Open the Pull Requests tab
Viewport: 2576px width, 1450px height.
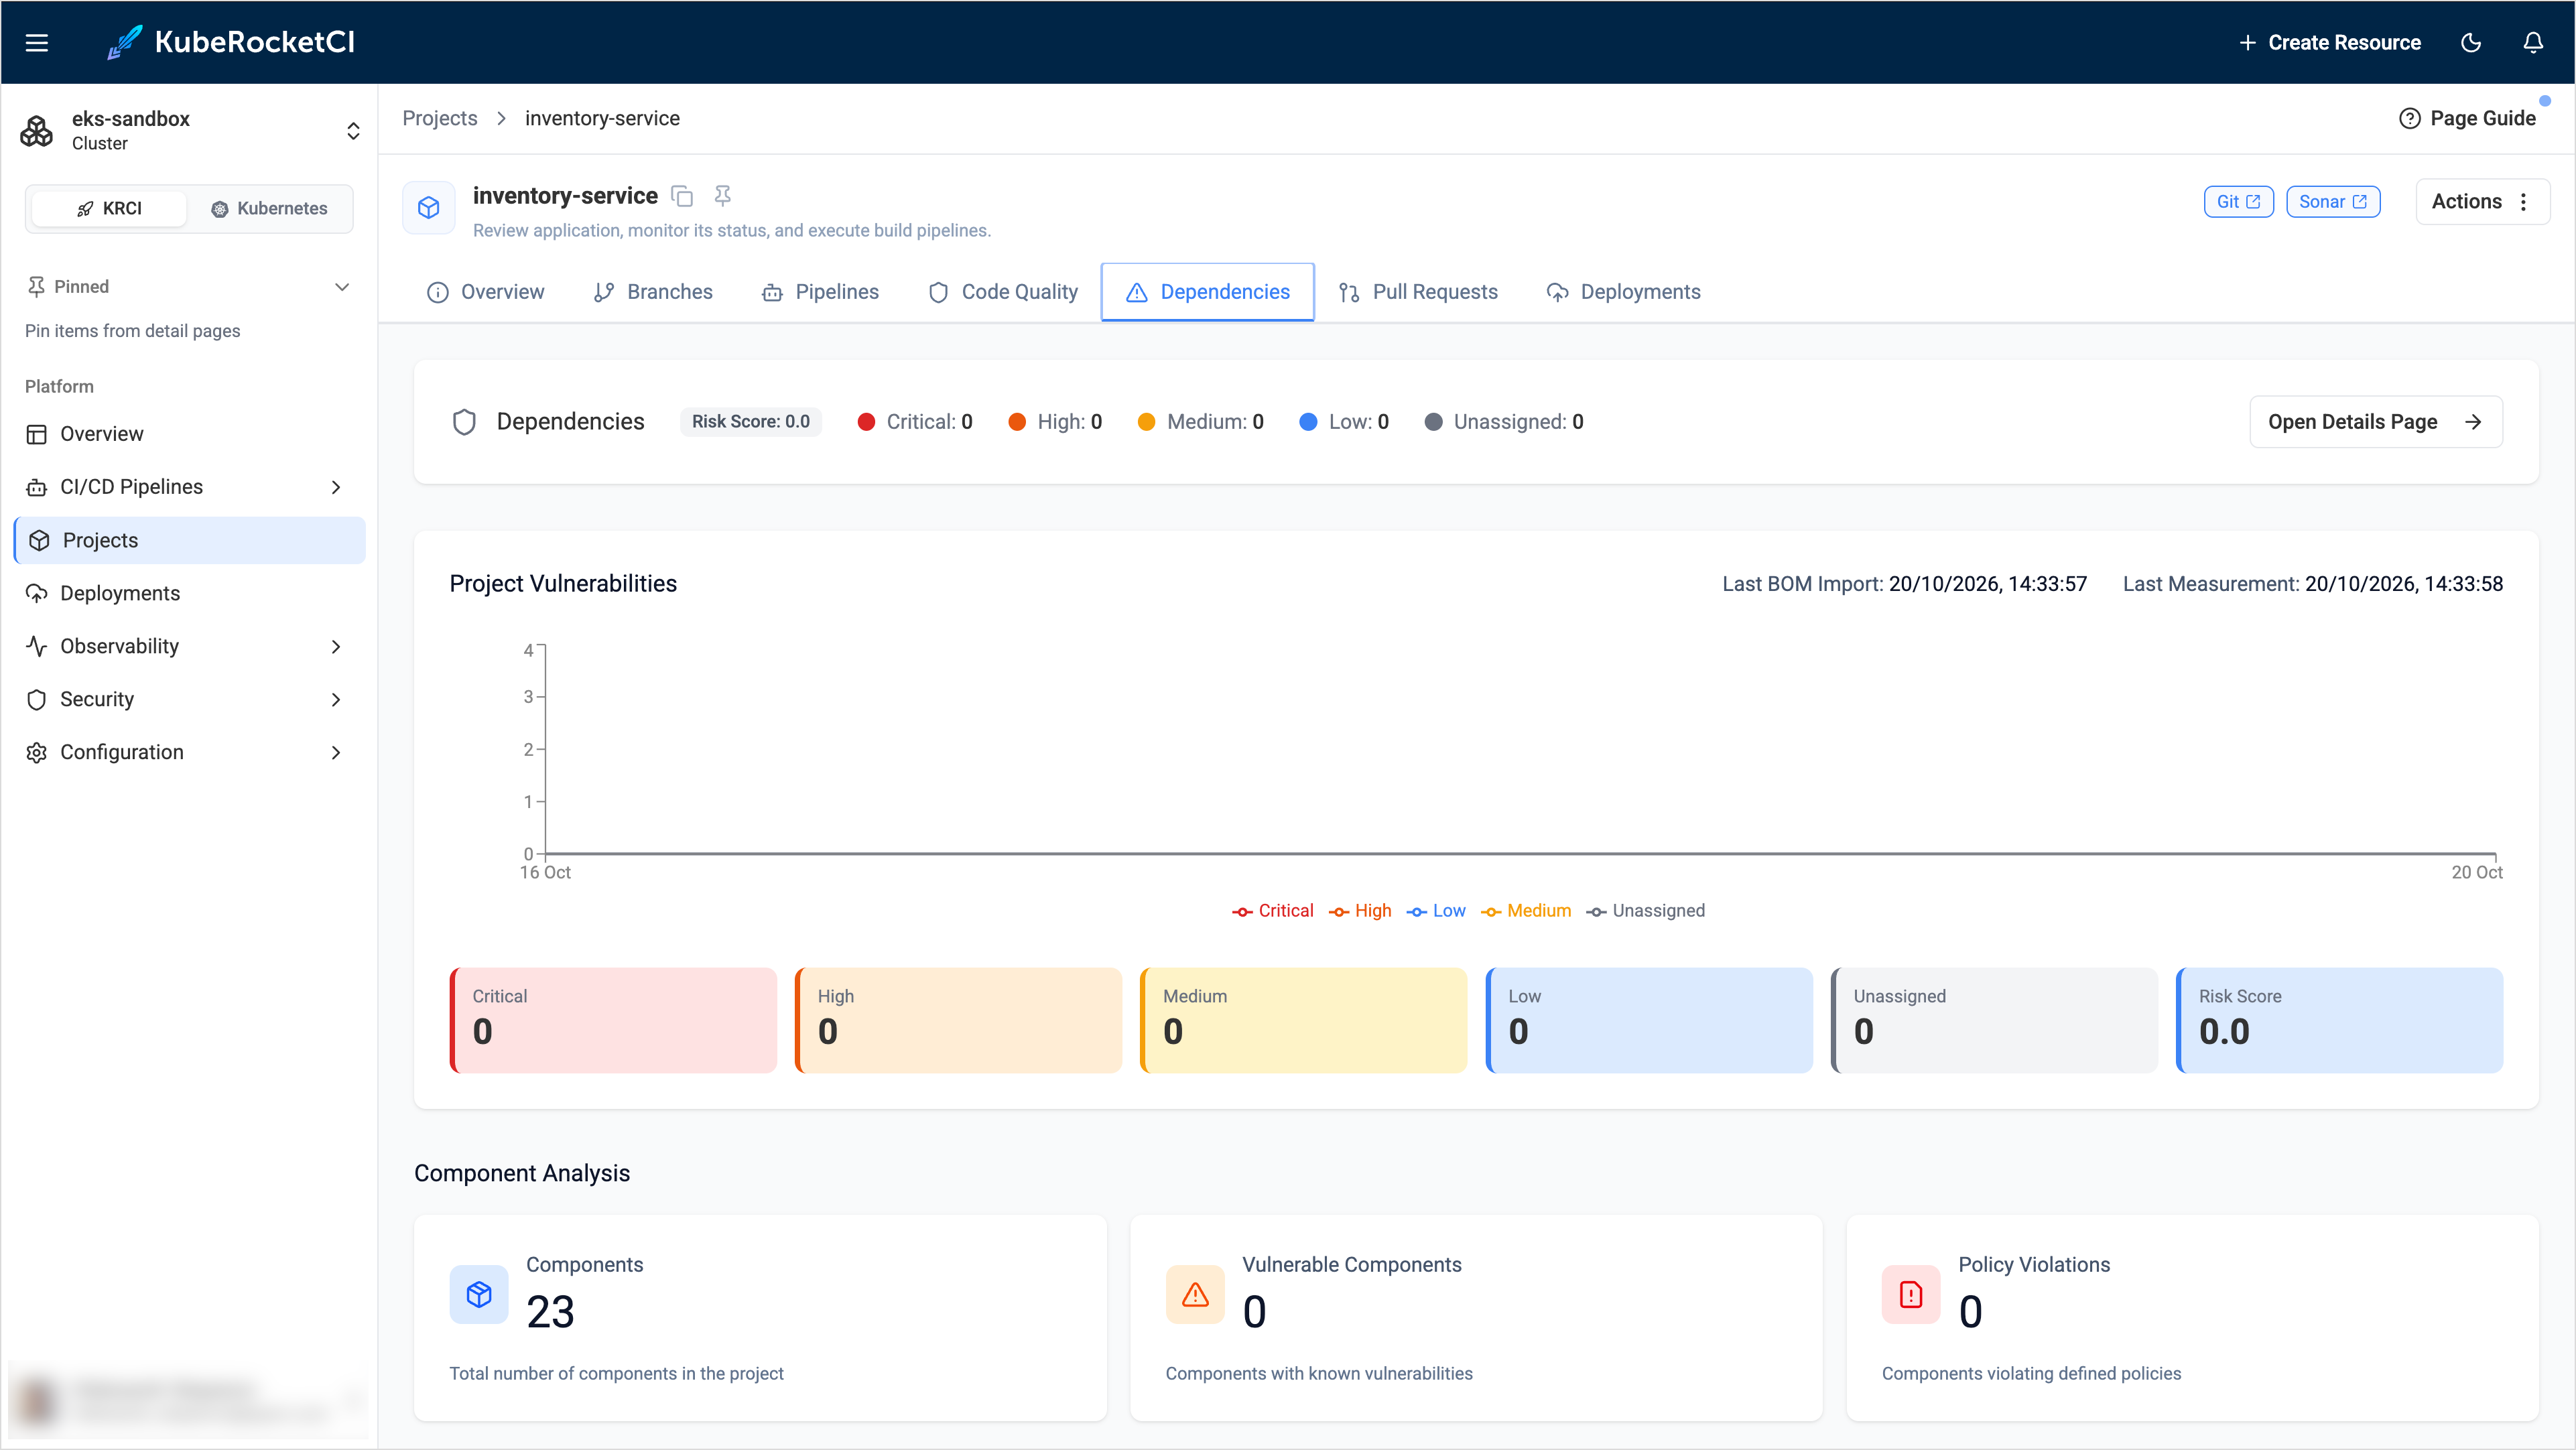pyautogui.click(x=1418, y=292)
